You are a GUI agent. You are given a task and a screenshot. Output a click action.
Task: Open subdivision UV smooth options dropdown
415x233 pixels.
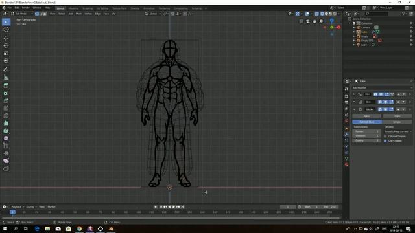[397, 131]
